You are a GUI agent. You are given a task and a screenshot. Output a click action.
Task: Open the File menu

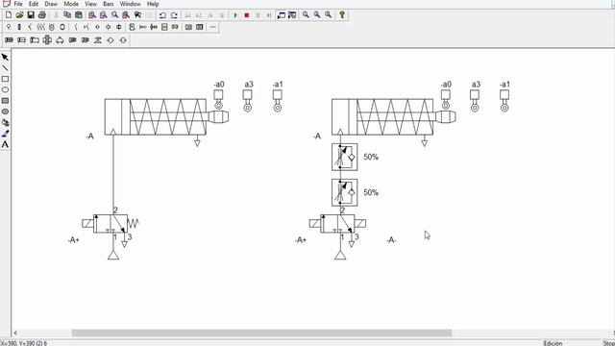[x=18, y=4]
